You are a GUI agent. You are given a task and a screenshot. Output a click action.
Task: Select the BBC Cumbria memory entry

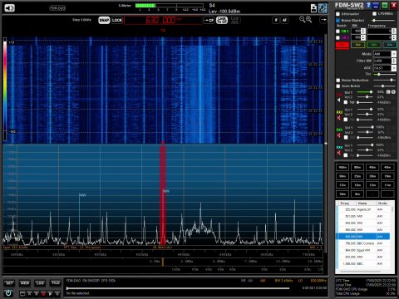tap(362, 243)
